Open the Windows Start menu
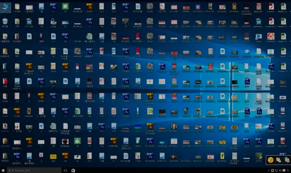Viewport: 291px width, 173px height. [3, 170]
